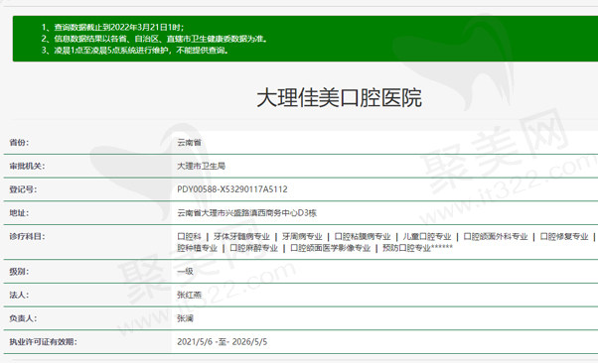Click the 地址 label

coord(19,213)
